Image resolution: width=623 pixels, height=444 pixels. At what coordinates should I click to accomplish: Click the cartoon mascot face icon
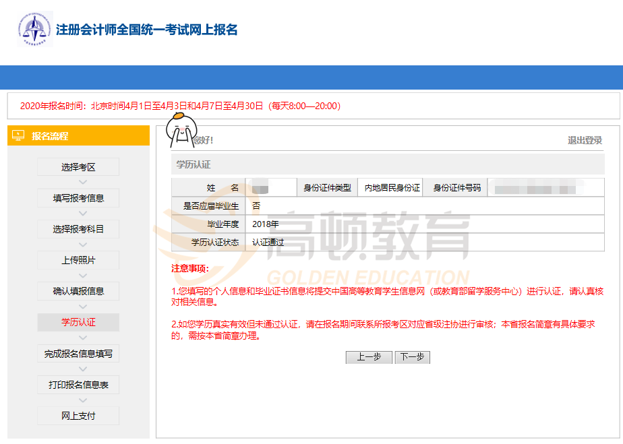click(x=179, y=131)
